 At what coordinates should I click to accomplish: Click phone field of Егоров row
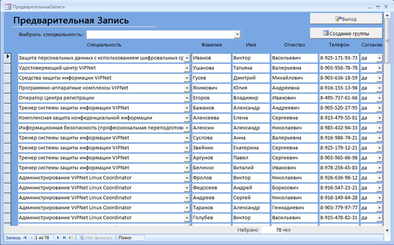(x=339, y=98)
